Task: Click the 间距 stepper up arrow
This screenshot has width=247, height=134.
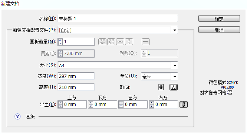Action: (60, 52)
